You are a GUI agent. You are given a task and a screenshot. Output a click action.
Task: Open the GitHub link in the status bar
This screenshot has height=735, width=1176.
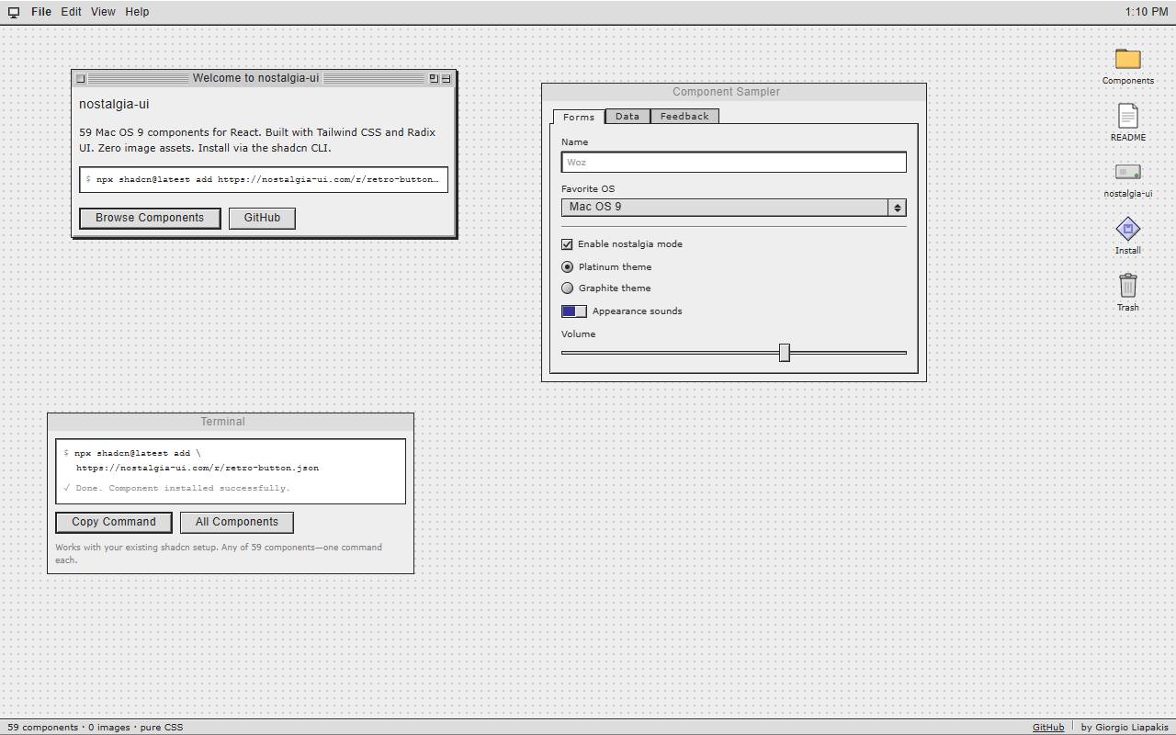click(1048, 727)
